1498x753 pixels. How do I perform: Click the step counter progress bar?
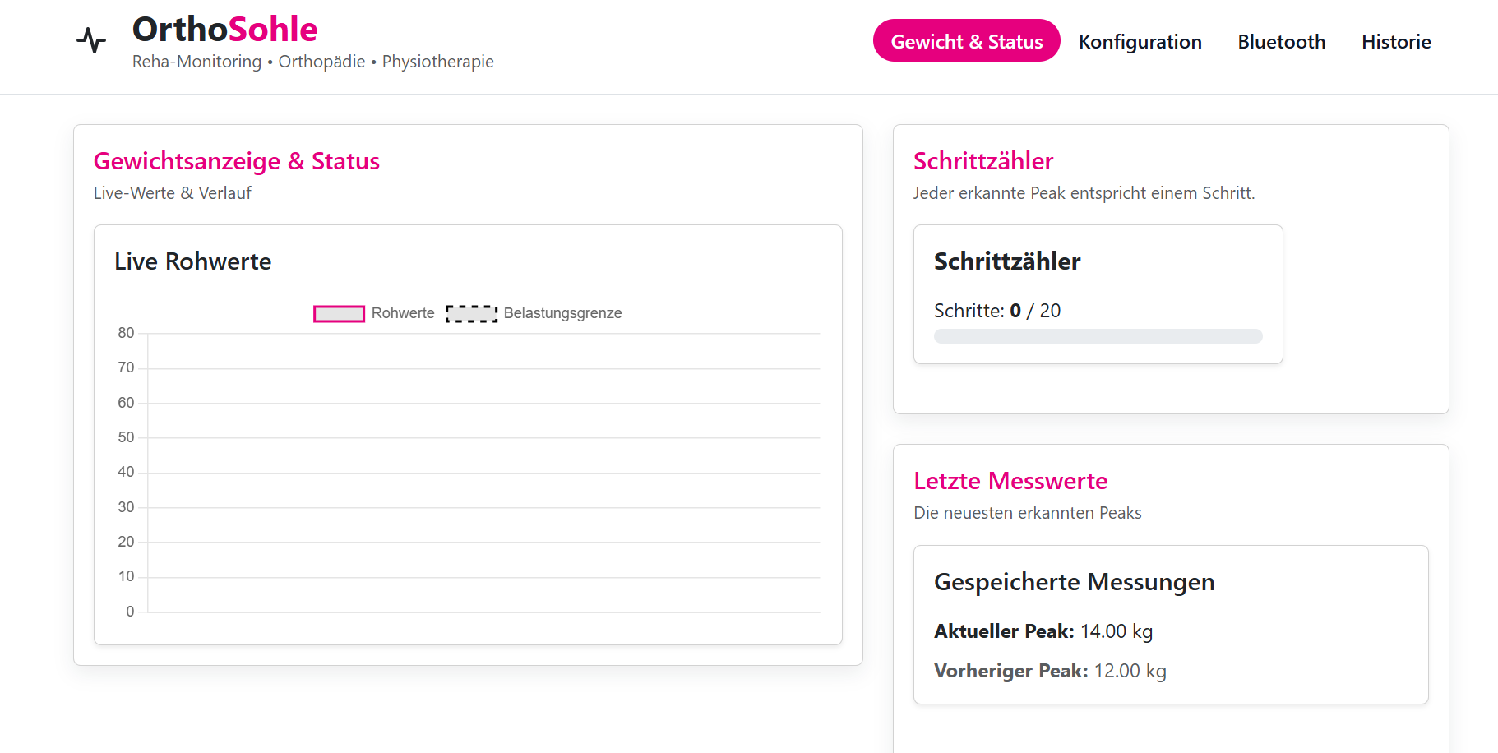(x=1098, y=336)
